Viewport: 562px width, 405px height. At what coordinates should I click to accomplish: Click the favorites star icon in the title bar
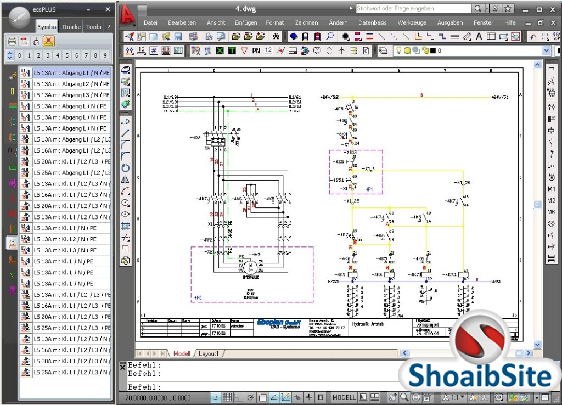tap(508, 9)
